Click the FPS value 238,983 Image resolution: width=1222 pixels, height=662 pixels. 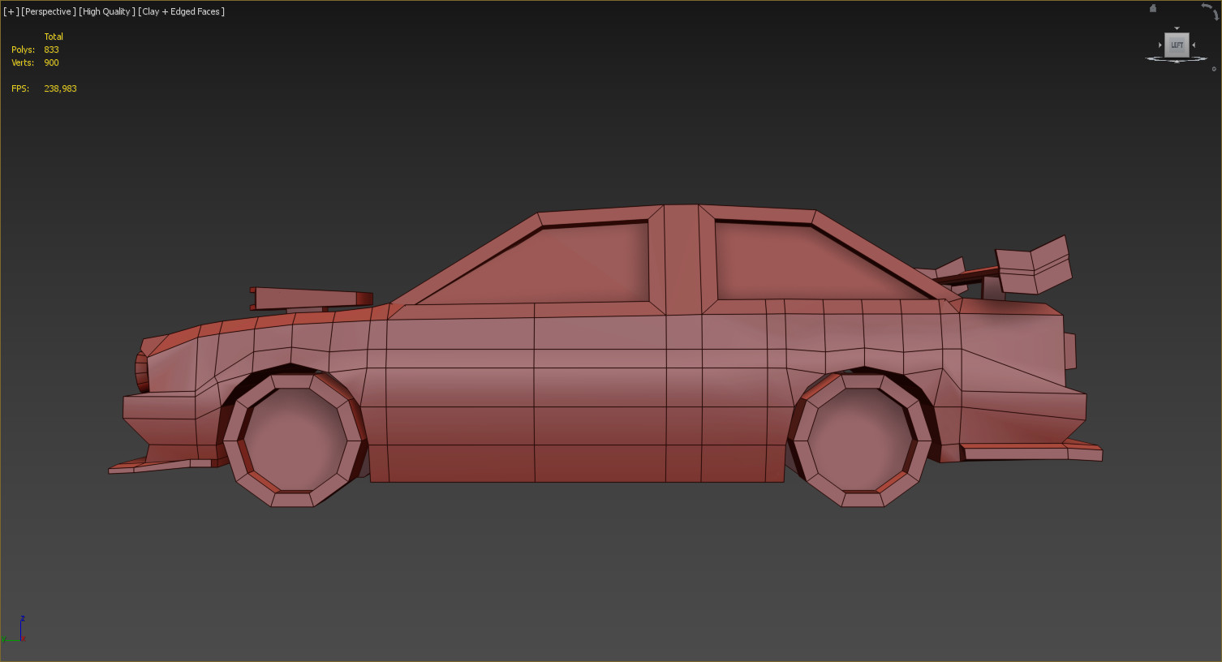[x=61, y=88]
